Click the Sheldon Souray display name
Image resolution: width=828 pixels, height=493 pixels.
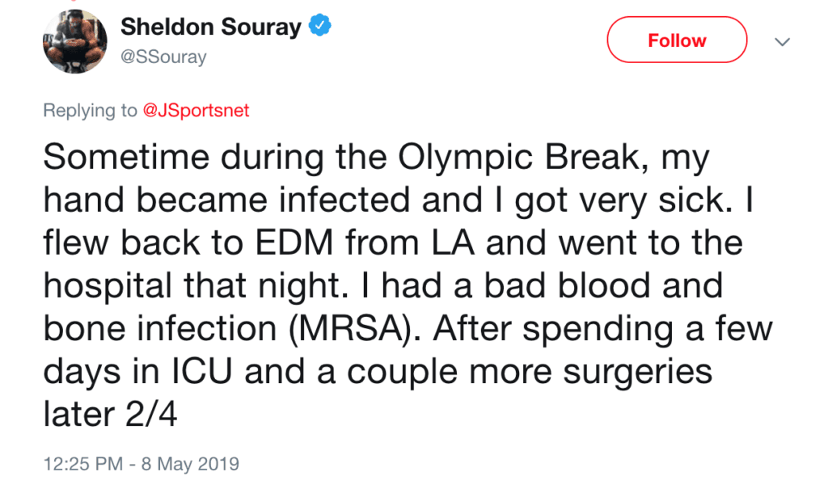click(x=210, y=27)
